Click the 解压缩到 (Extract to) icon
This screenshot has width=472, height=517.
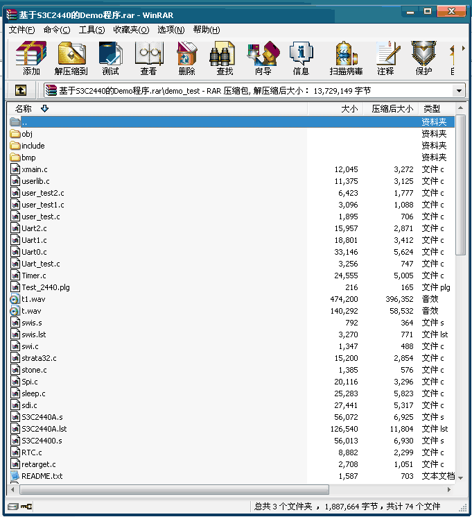click(71, 53)
